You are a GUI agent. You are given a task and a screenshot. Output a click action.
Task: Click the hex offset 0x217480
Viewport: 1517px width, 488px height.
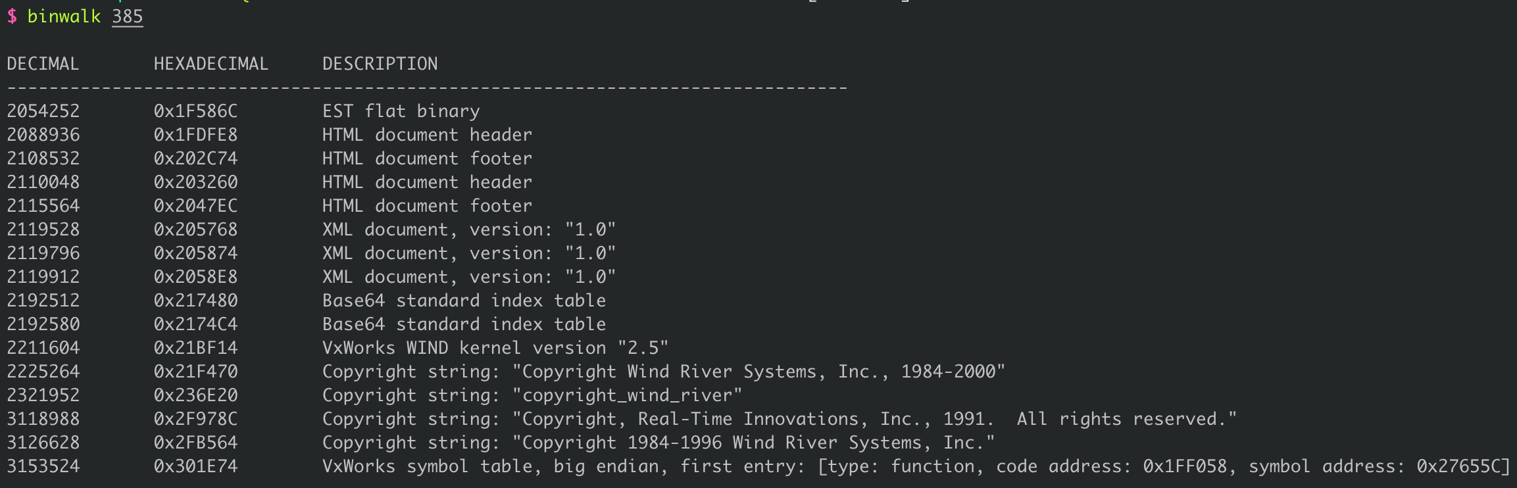195,301
